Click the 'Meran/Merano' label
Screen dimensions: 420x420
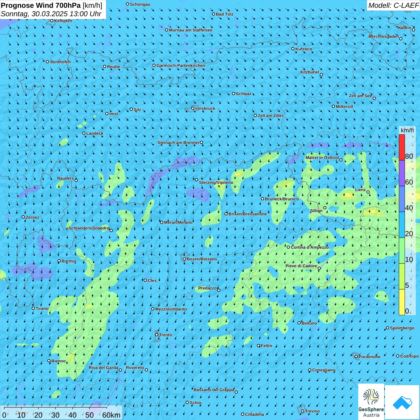pyautogui.click(x=178, y=222)
